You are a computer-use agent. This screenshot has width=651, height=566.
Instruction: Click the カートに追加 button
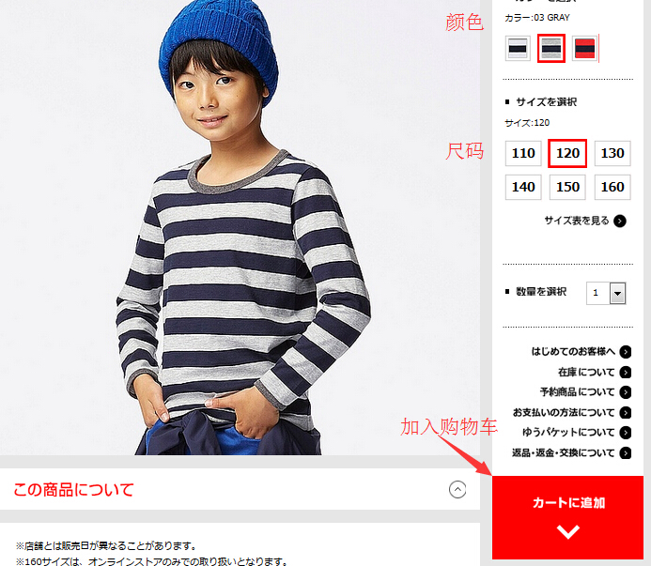point(567,517)
